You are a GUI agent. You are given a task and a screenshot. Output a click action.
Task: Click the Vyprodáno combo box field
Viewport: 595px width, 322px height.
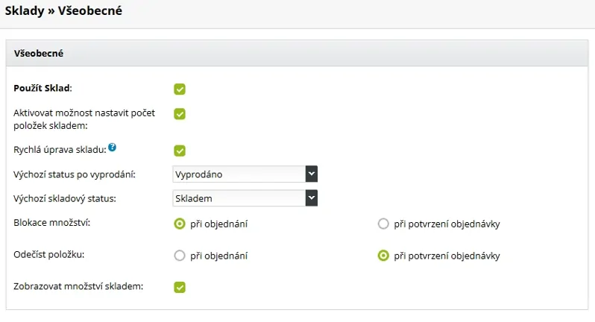(245, 174)
